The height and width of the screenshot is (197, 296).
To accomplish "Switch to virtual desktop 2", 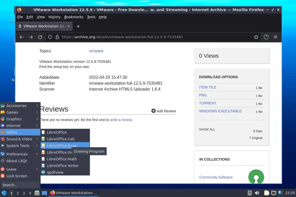I will tap(17, 193).
